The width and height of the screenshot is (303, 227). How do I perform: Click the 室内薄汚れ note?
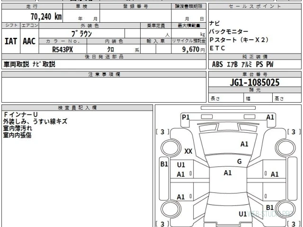pos(18,128)
